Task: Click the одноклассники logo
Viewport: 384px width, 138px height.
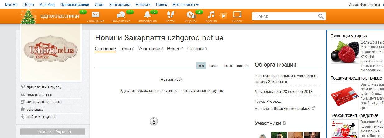Action: pos(60,16)
